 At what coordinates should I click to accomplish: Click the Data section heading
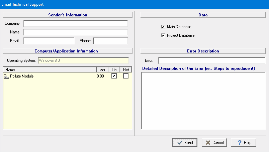[203, 15]
